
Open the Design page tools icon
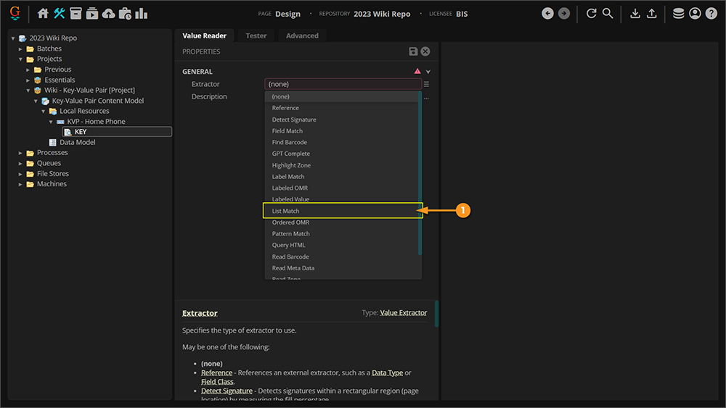click(x=59, y=13)
